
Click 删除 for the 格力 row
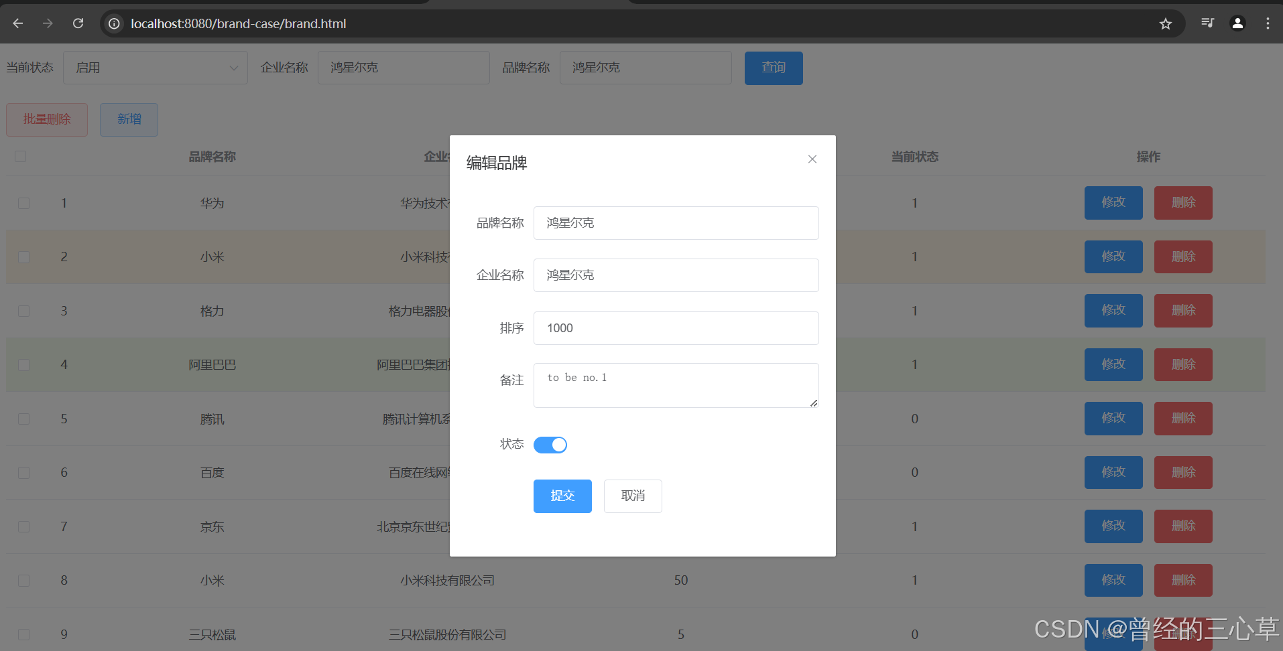[x=1183, y=311]
